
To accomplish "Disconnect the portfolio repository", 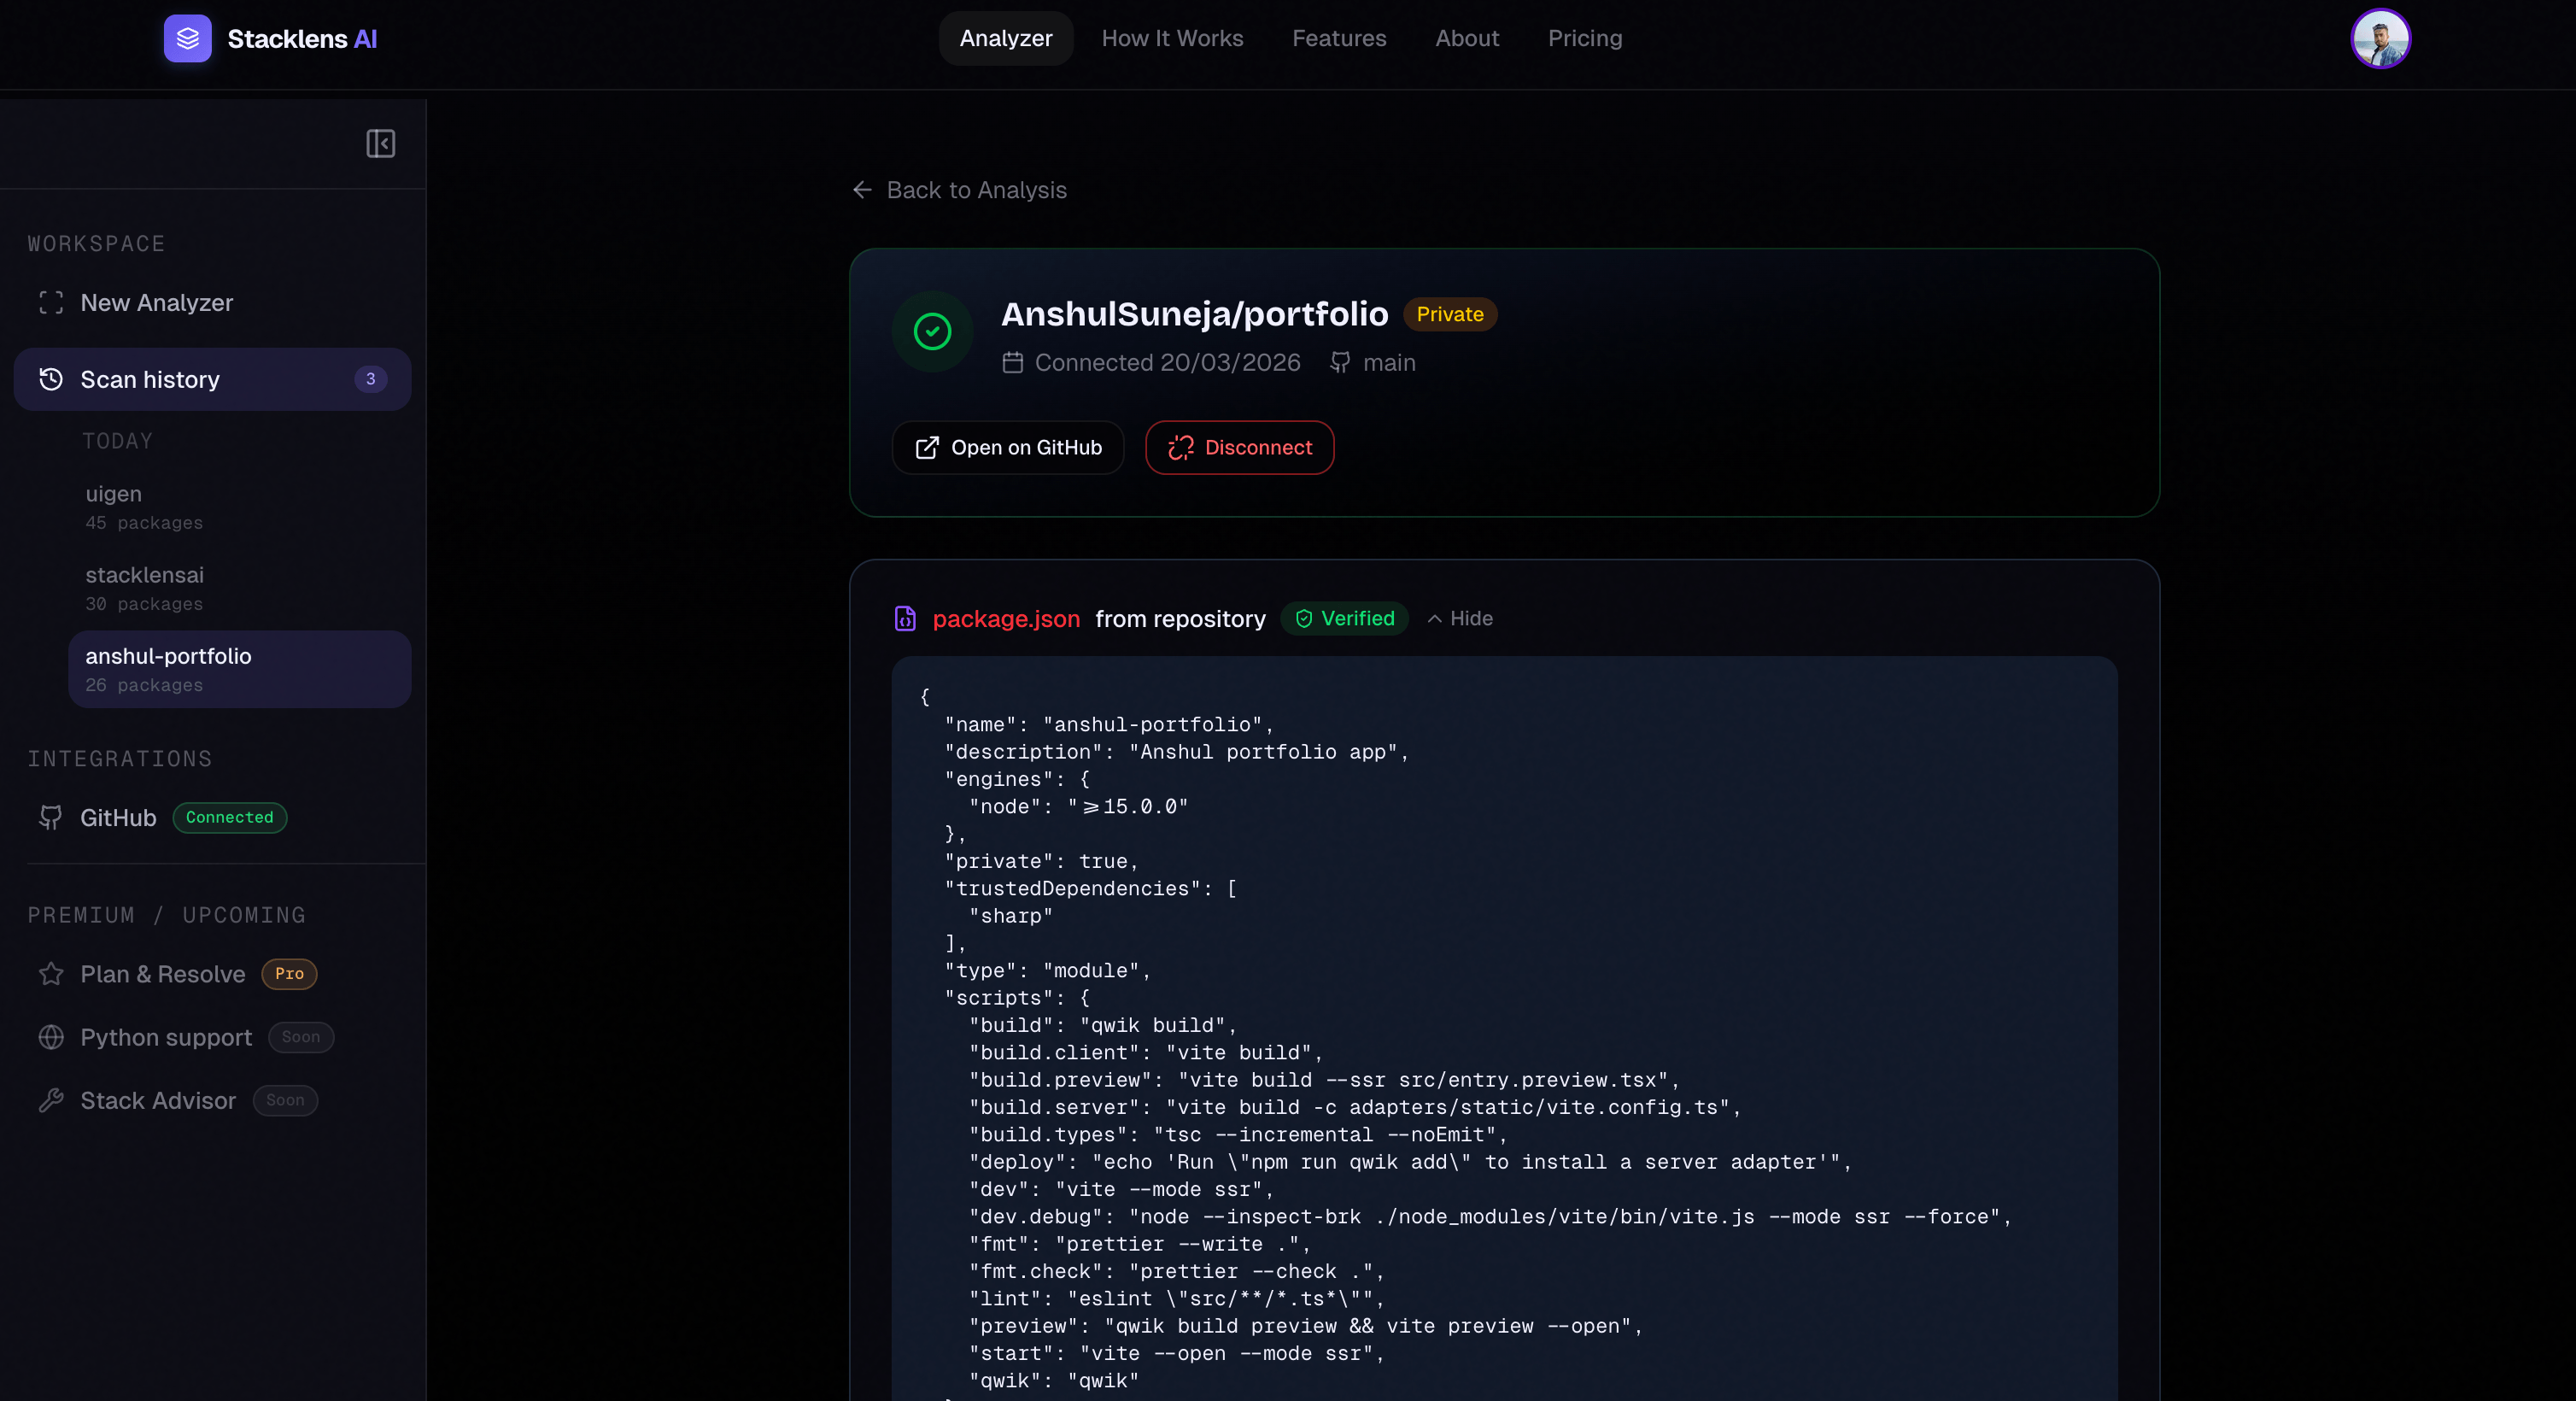I will [1239, 448].
